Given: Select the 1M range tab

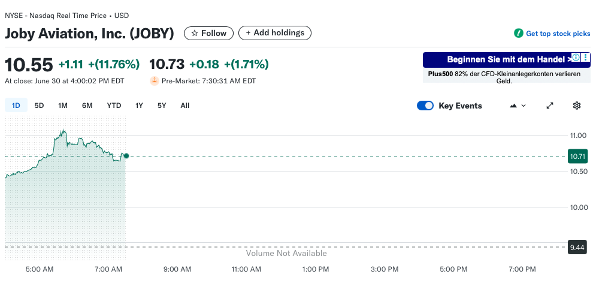Looking at the screenshot, I should coord(63,106).
